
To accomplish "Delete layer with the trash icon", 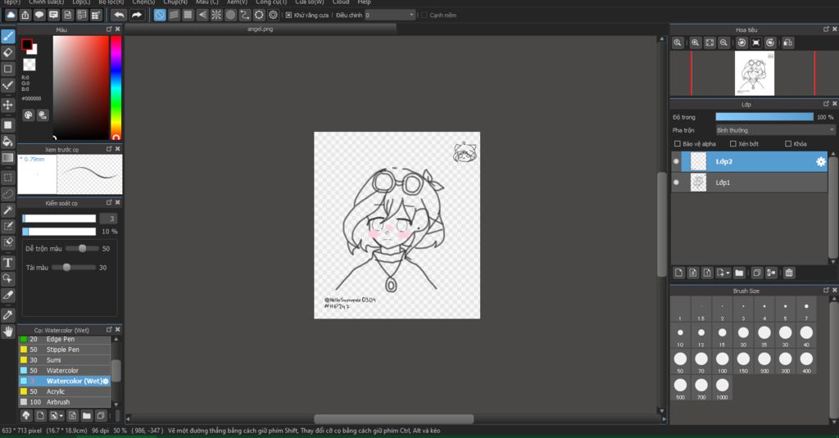I will click(x=789, y=273).
